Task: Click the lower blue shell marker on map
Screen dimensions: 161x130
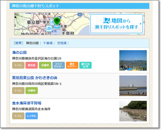Action: tap(49, 29)
